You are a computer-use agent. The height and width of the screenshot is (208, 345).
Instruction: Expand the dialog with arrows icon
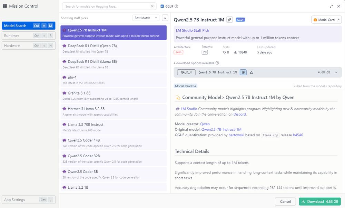[x=331, y=6]
